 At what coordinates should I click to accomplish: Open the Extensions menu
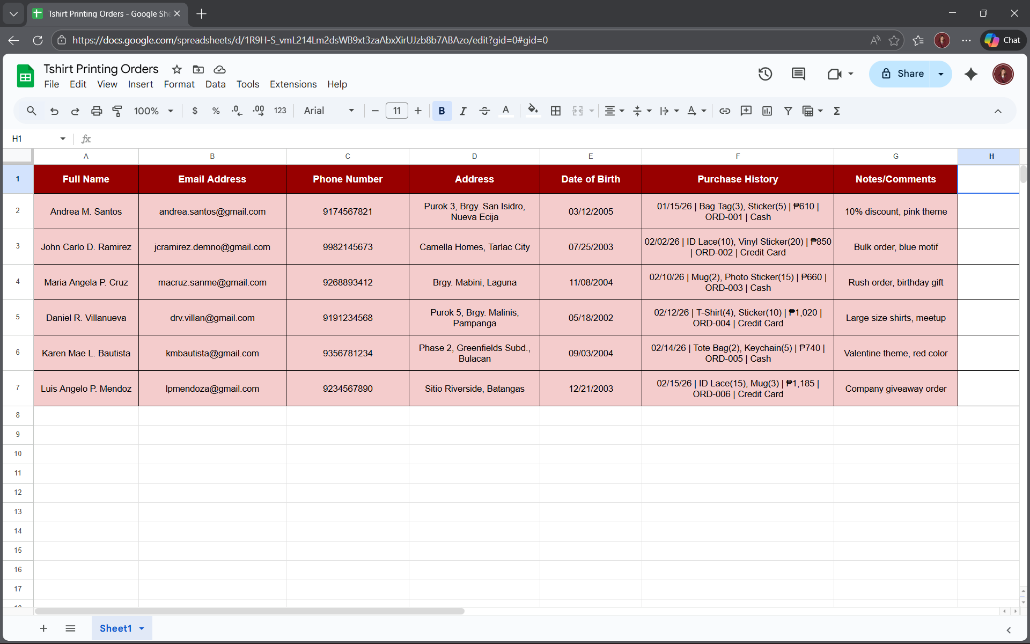[x=293, y=84]
